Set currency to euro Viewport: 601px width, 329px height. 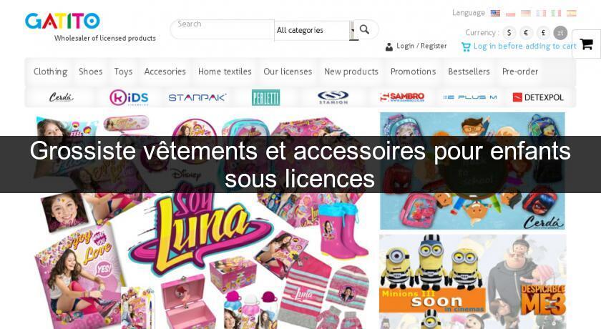coord(527,33)
